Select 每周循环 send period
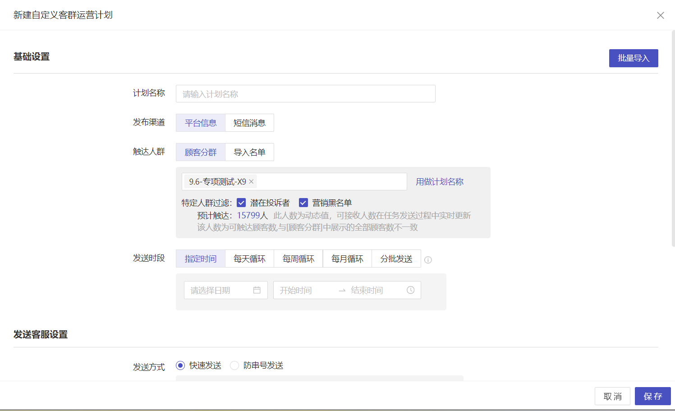The image size is (675, 411). 298,259
